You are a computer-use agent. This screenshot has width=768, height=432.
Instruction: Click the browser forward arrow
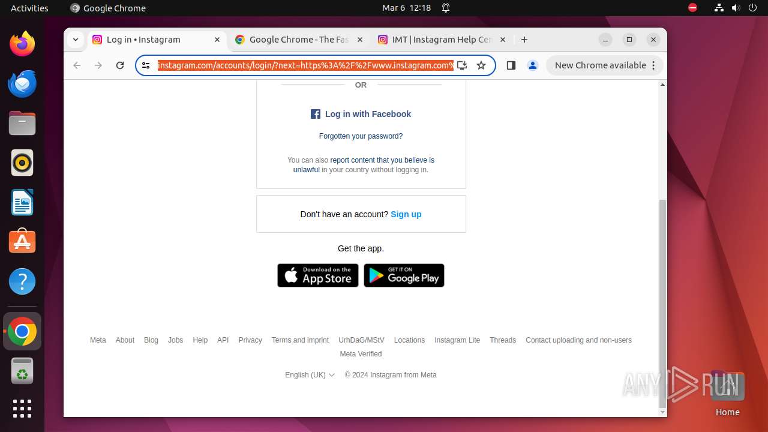(98, 65)
